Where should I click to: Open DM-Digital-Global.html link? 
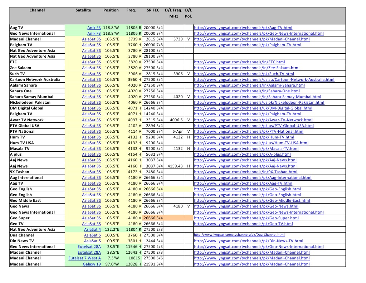[x=253, y=108]
